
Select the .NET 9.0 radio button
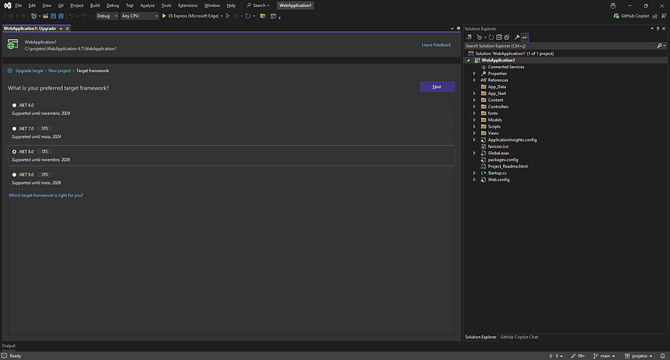[x=14, y=175]
